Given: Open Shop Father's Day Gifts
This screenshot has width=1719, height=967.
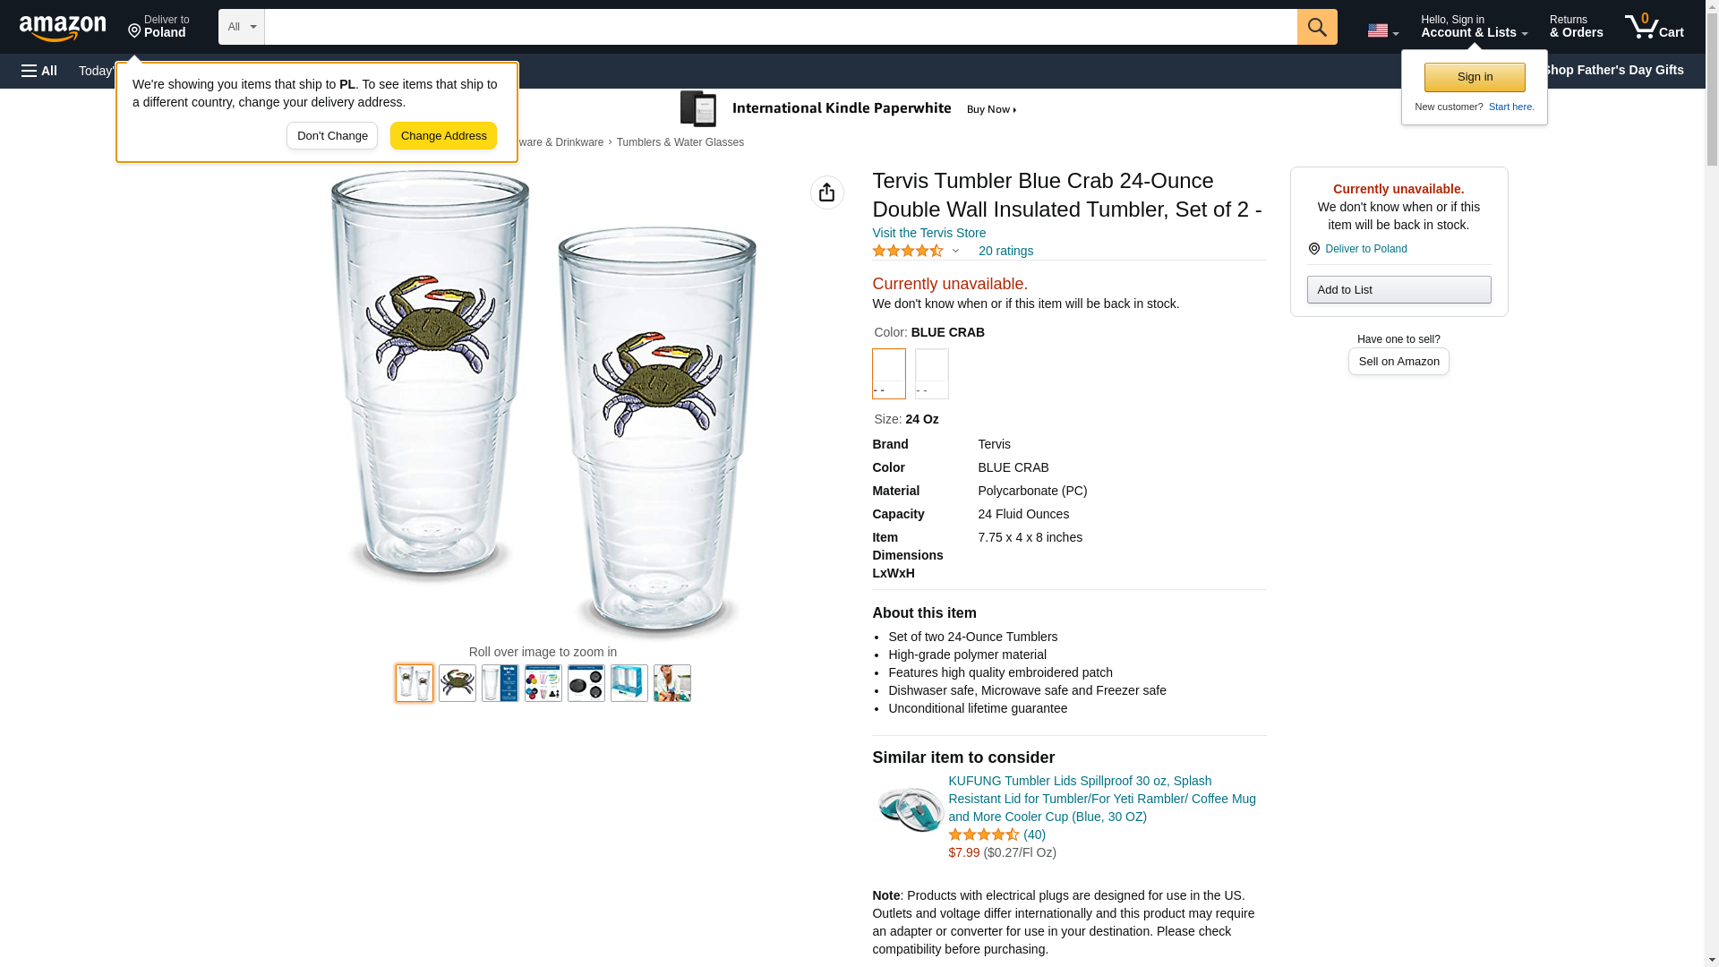Looking at the screenshot, I should point(1612,70).
